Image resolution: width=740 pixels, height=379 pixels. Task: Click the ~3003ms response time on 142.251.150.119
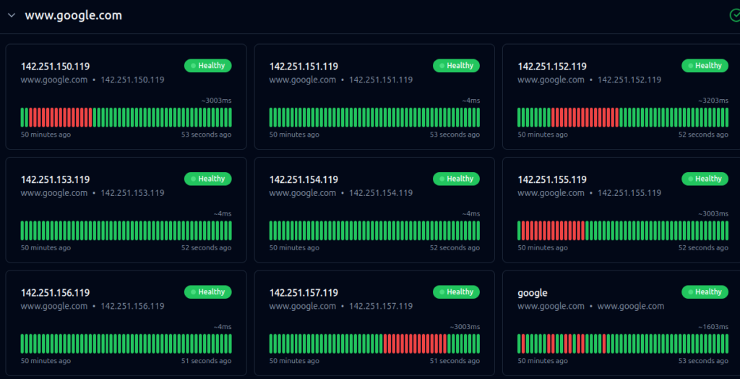[216, 101]
